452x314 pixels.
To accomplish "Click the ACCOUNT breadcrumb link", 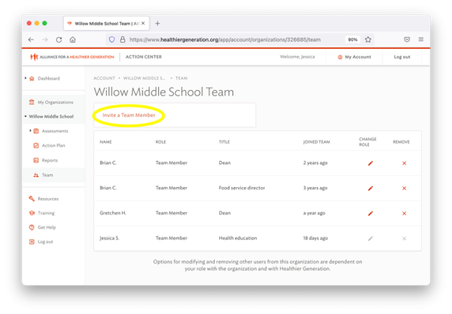I will 105,78.
